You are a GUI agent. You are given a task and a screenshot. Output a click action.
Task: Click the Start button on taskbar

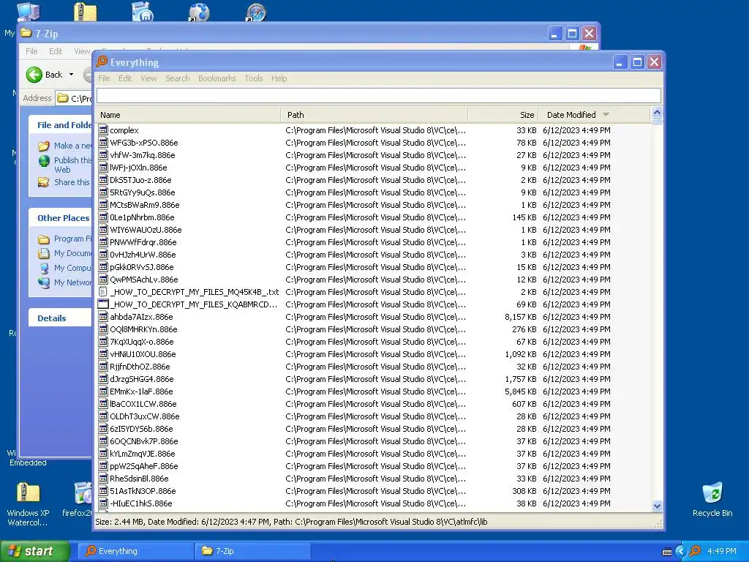click(x=35, y=551)
